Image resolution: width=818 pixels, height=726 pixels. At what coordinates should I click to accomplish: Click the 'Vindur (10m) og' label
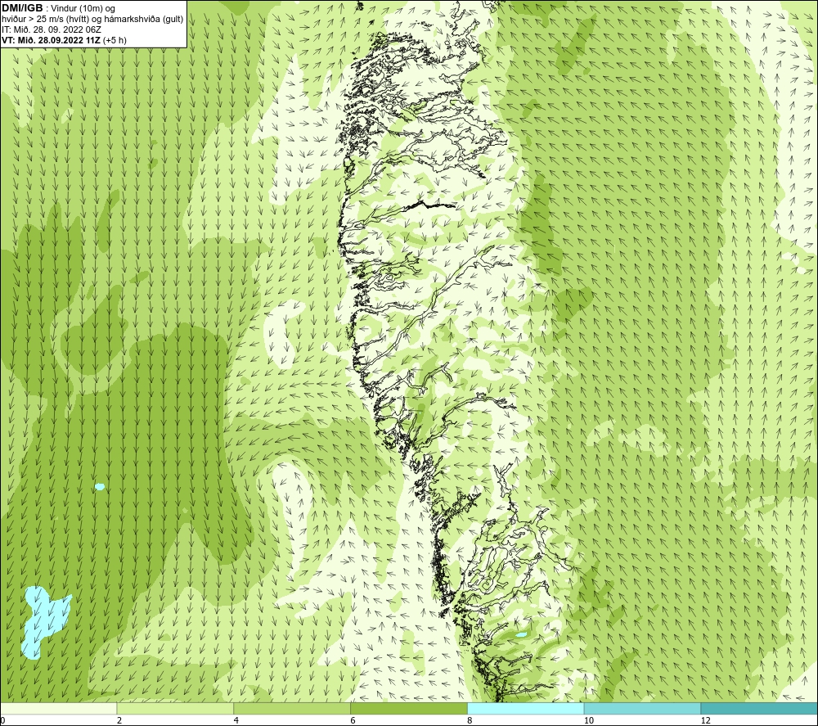click(83, 9)
